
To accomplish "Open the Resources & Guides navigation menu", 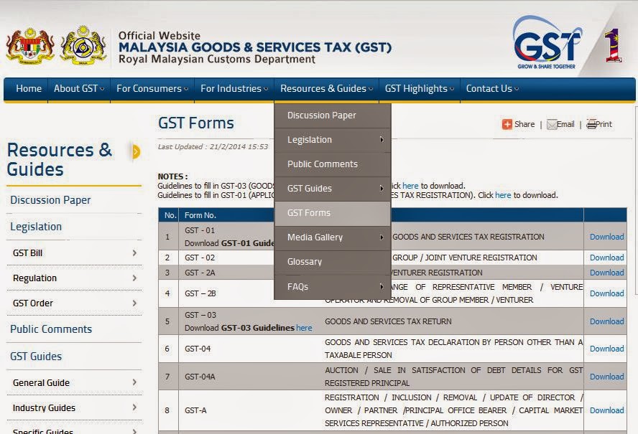I will pos(326,88).
